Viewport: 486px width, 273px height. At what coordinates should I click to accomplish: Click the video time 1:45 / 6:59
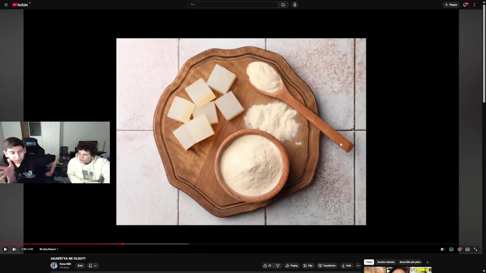point(27,249)
